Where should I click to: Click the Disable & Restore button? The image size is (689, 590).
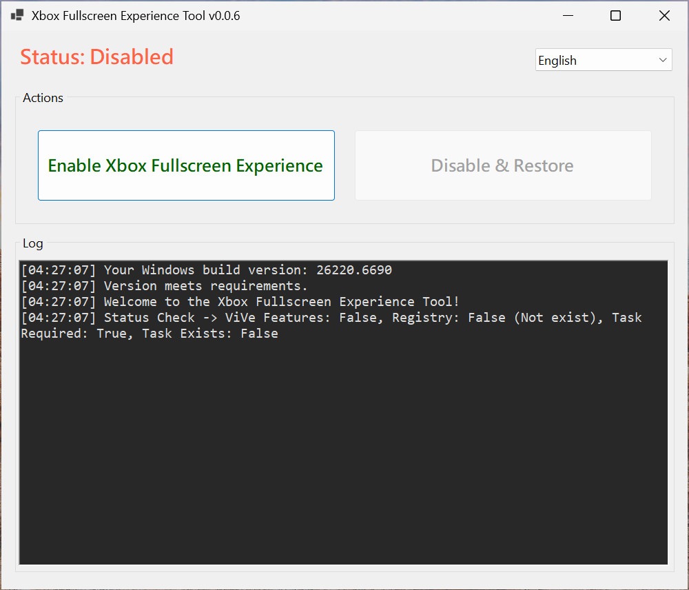coord(502,165)
